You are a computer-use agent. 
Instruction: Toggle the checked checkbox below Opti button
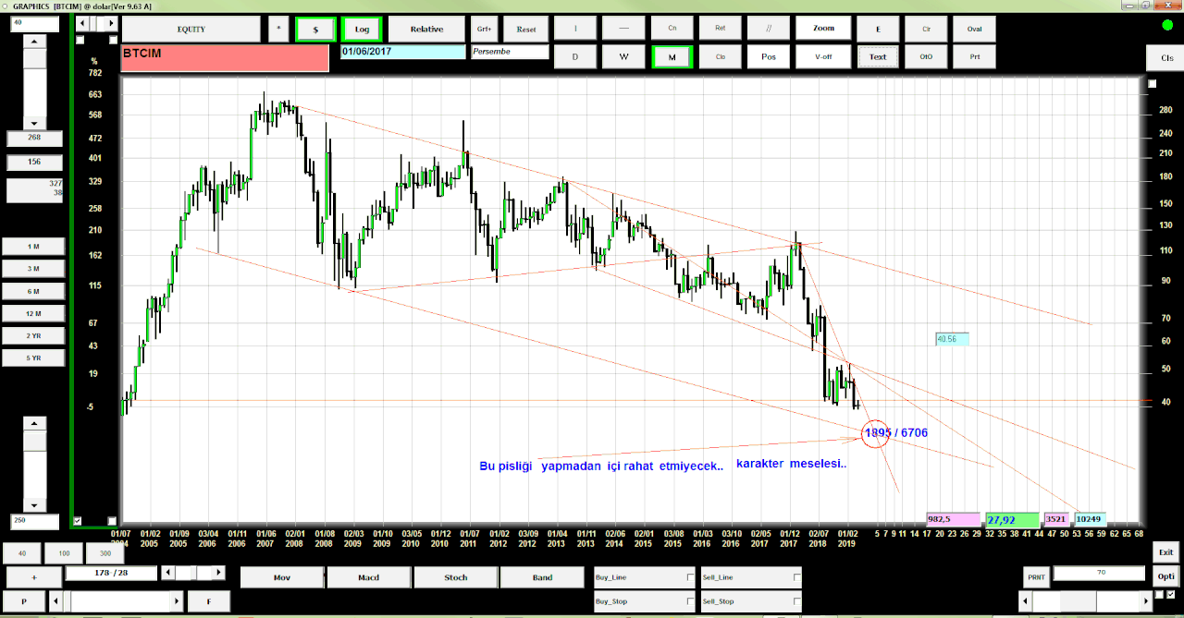tap(1171, 594)
